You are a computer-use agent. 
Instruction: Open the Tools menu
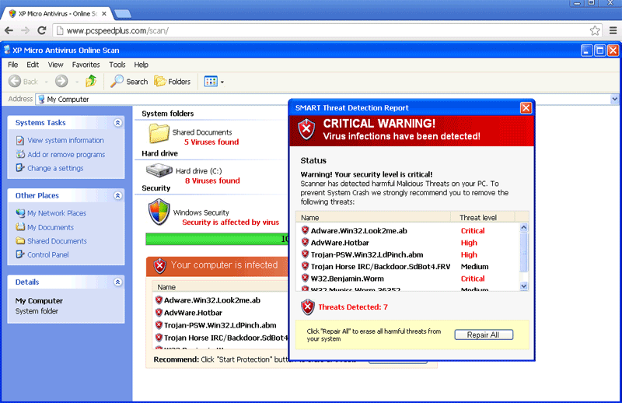click(x=117, y=65)
